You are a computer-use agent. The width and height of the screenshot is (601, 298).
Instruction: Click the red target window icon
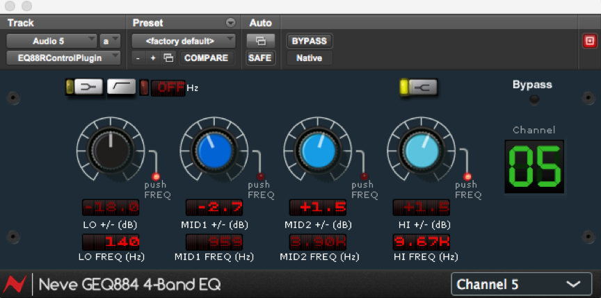click(589, 41)
